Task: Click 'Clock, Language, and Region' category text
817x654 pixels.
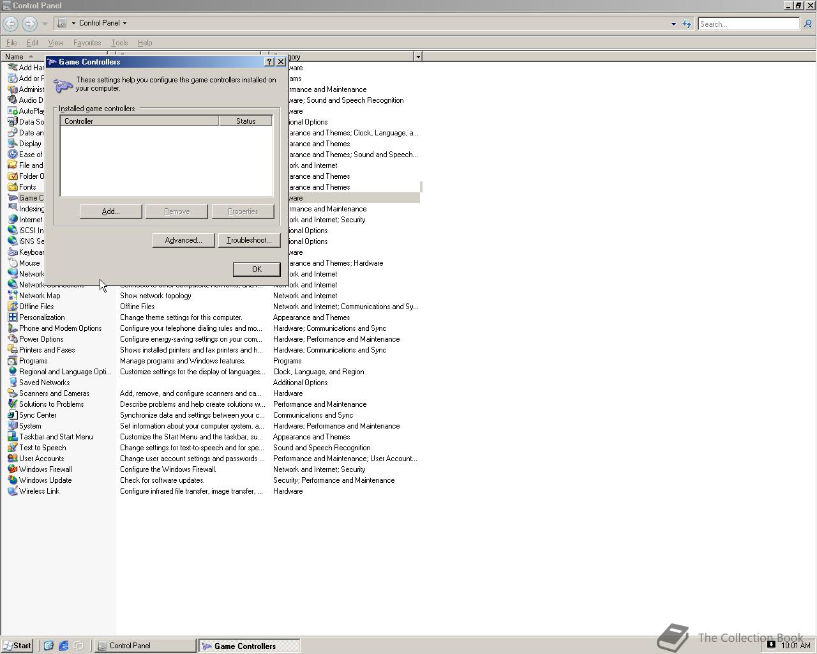Action: tap(319, 372)
